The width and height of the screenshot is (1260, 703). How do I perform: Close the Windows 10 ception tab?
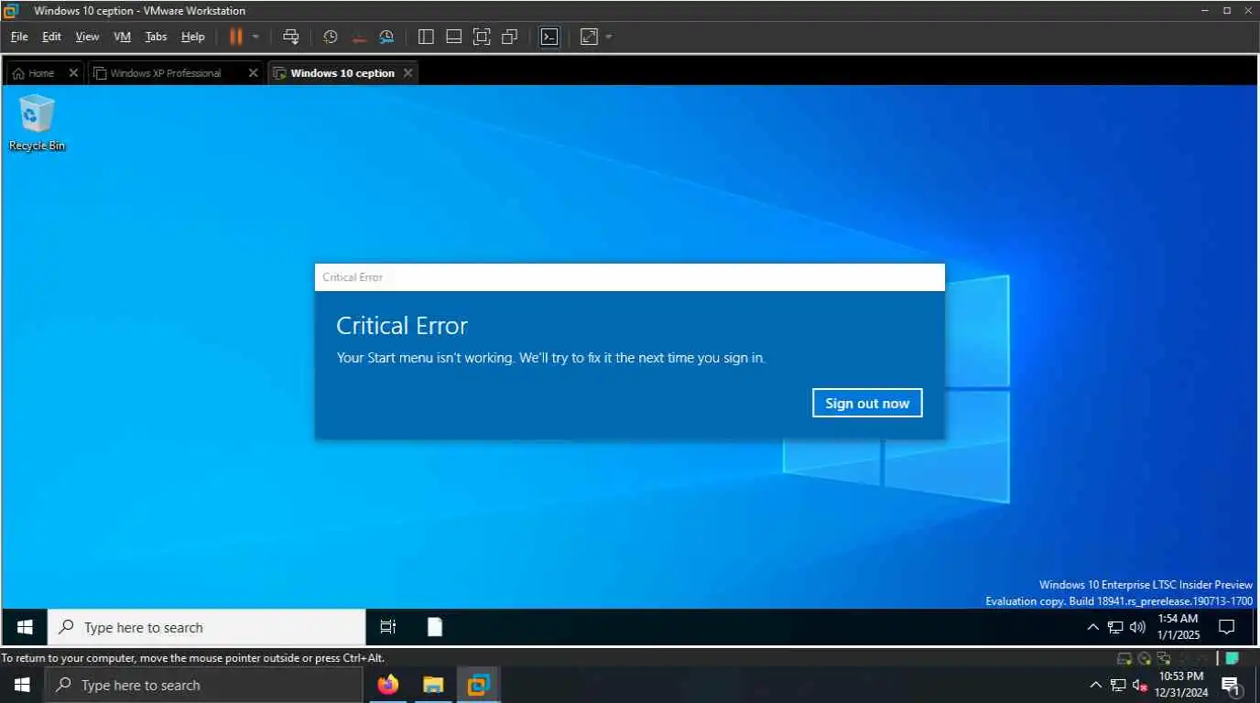(407, 73)
